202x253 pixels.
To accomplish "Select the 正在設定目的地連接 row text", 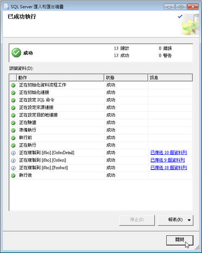I will (38, 115).
